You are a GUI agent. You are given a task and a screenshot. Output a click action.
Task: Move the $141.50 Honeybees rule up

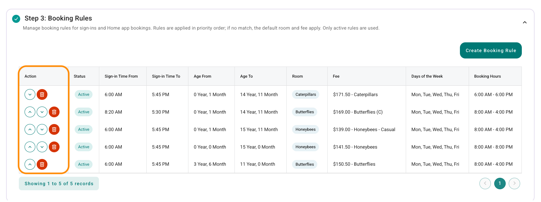click(x=30, y=147)
